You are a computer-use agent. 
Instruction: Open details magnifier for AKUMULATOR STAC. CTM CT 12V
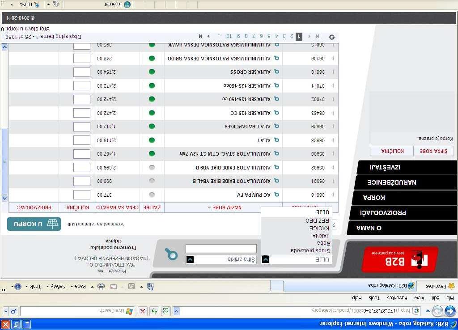[276, 153]
